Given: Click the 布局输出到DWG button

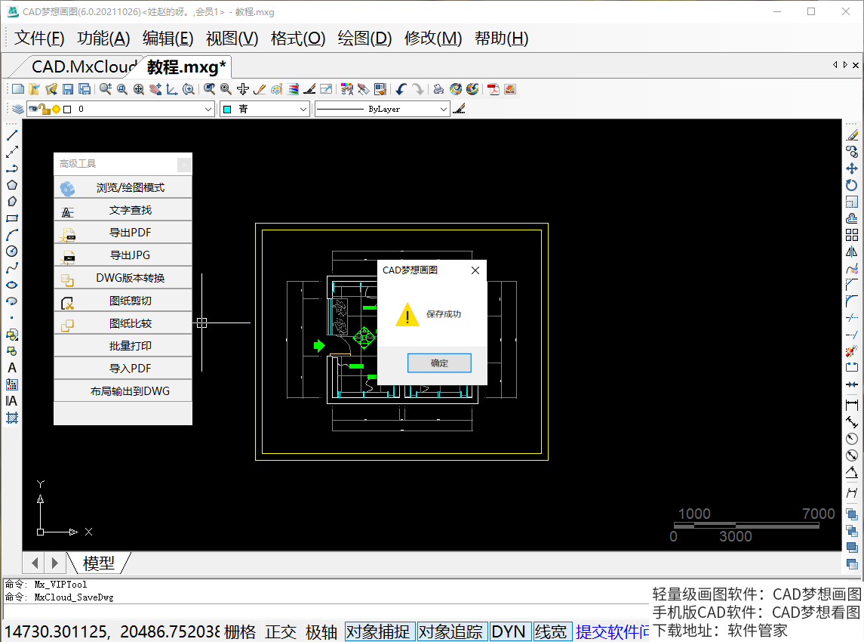Looking at the screenshot, I should click(x=123, y=391).
